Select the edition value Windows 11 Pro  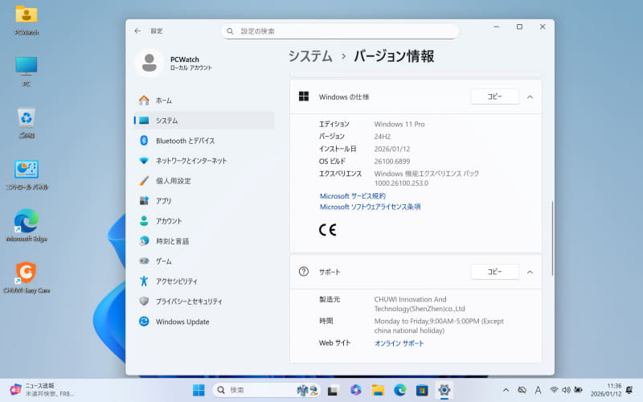coord(399,125)
